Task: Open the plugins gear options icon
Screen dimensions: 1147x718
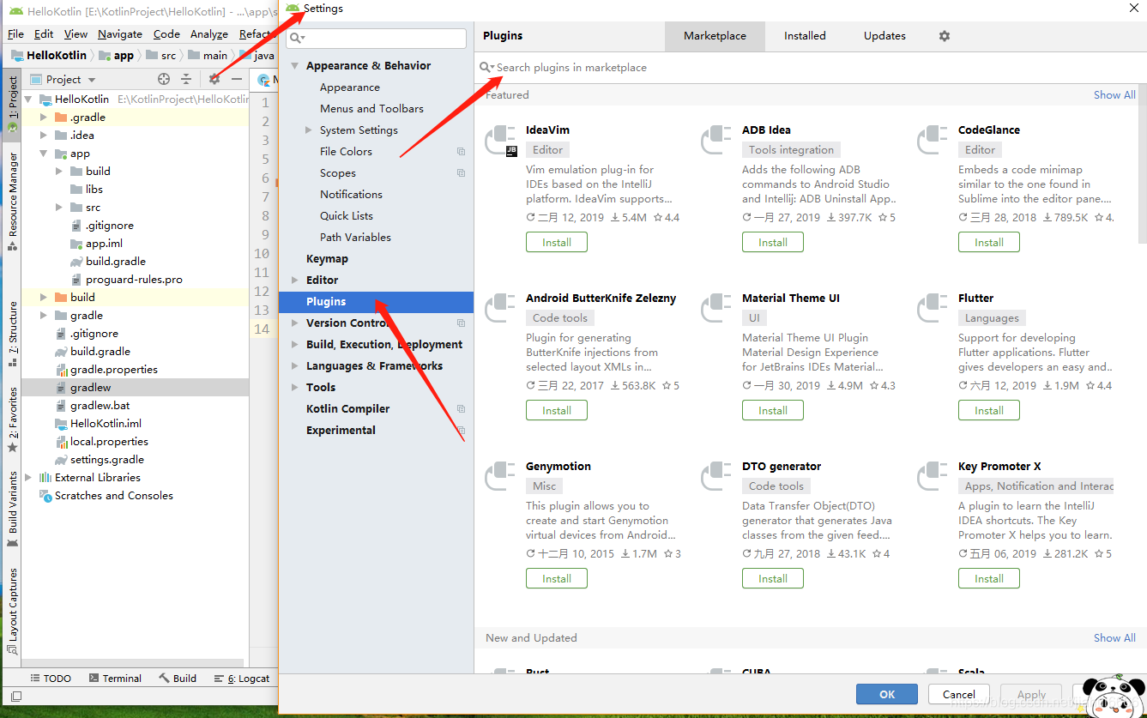Action: (945, 36)
